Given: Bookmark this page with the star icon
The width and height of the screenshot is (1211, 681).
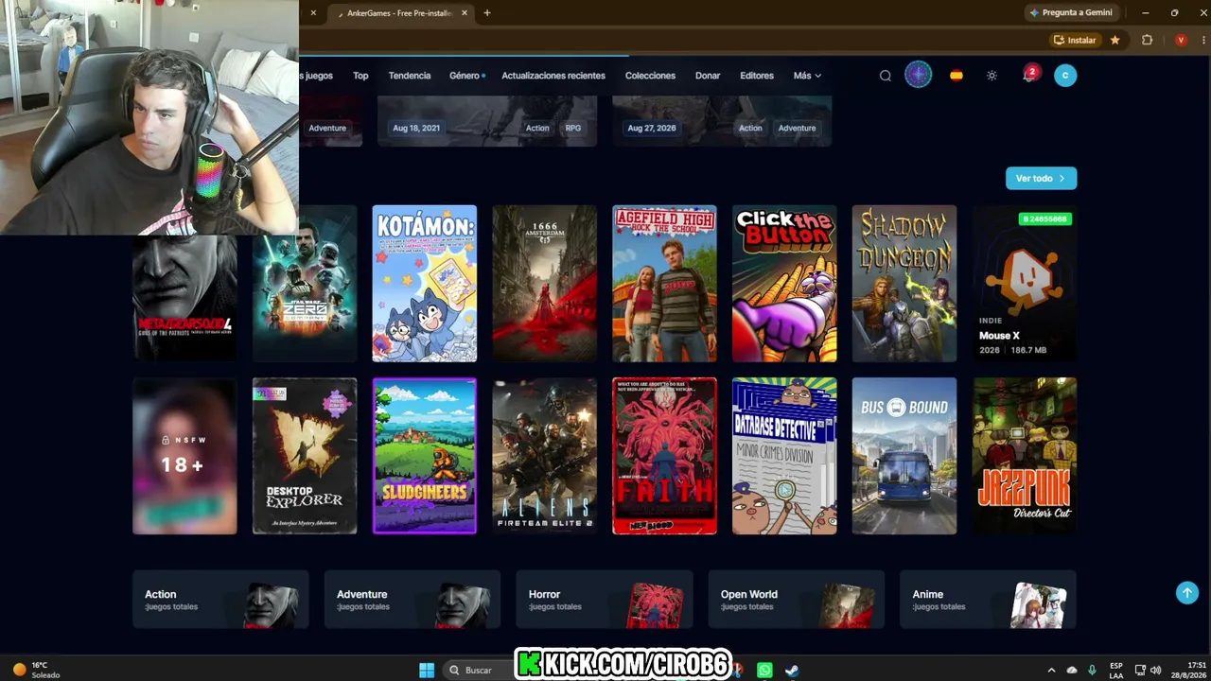Looking at the screenshot, I should pos(1115,40).
